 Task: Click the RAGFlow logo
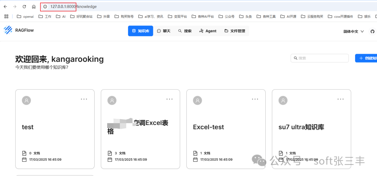(x=8, y=30)
